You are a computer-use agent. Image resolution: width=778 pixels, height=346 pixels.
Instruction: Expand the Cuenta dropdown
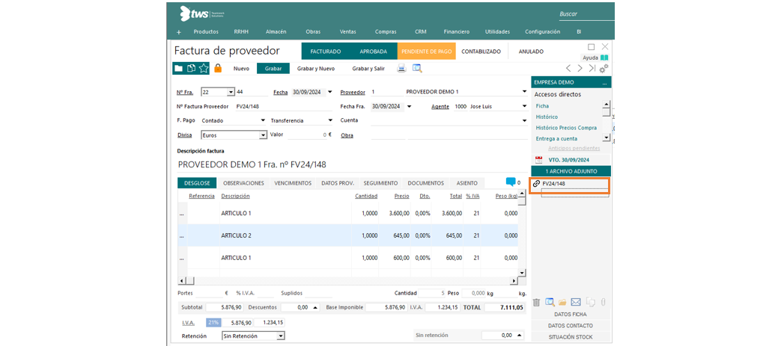(524, 120)
